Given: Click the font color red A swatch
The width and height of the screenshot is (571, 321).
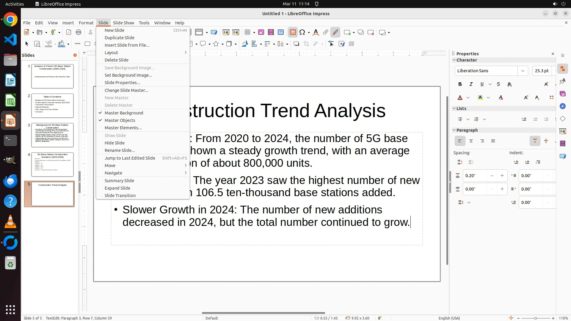Looking at the screenshot, I should [460, 98].
